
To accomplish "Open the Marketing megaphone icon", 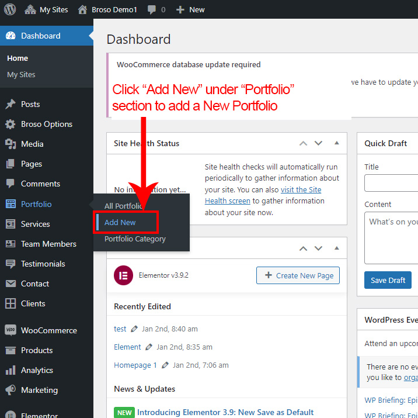I will 11,390.
